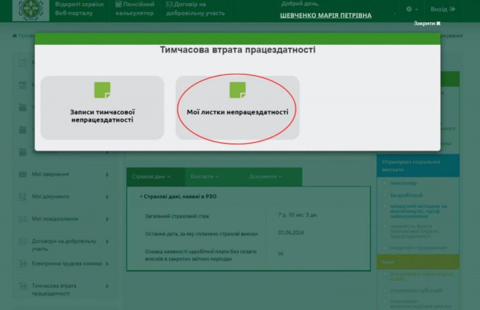Click the 'Договори на добровільну участь' icon

click(x=23, y=241)
